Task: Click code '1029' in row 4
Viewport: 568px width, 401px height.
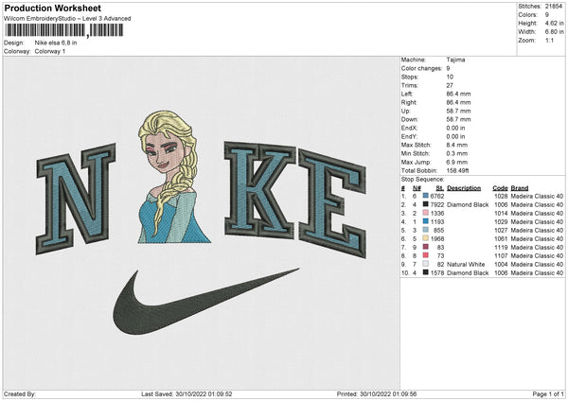Action: (x=501, y=221)
